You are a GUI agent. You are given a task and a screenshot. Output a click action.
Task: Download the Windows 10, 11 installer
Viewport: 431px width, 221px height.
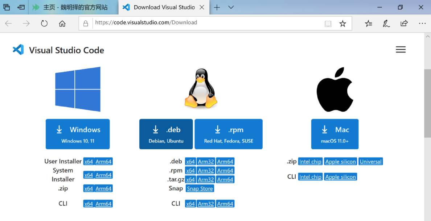coord(78,134)
